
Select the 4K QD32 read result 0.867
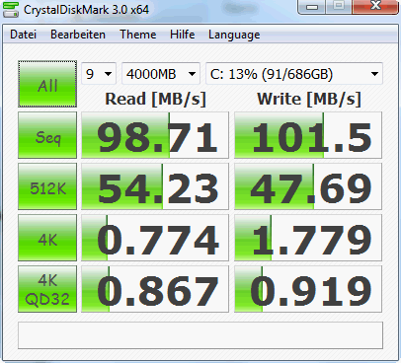pos(155,289)
